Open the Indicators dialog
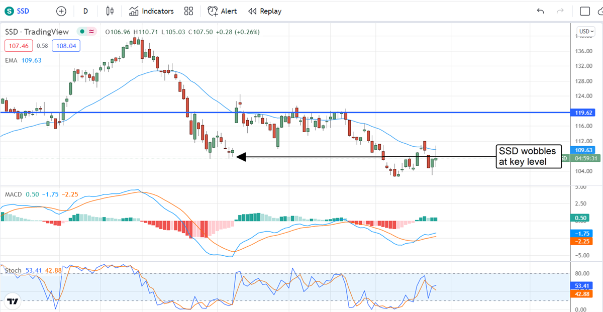This screenshot has height=312, width=603. tap(151, 11)
